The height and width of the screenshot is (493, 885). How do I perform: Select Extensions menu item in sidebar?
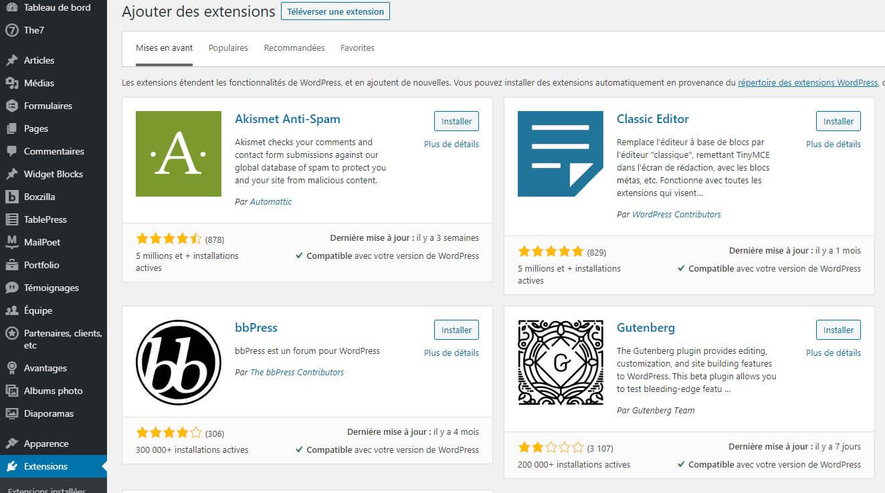point(54,466)
